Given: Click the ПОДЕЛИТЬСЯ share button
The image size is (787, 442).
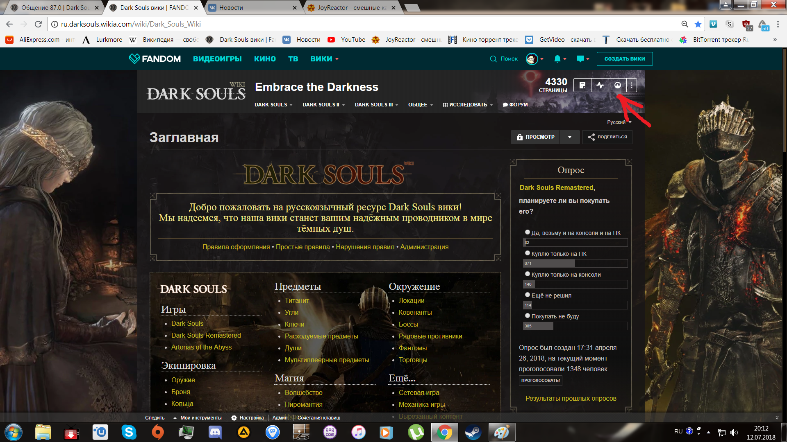Looking at the screenshot, I should [607, 137].
